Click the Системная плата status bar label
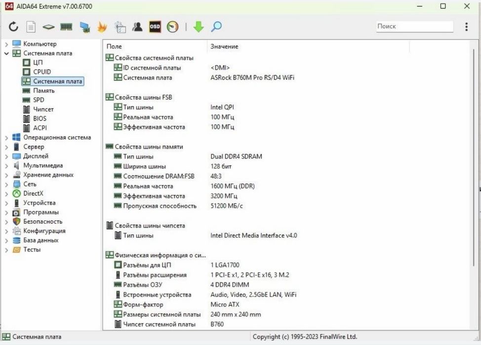The image size is (481, 345). [37, 337]
